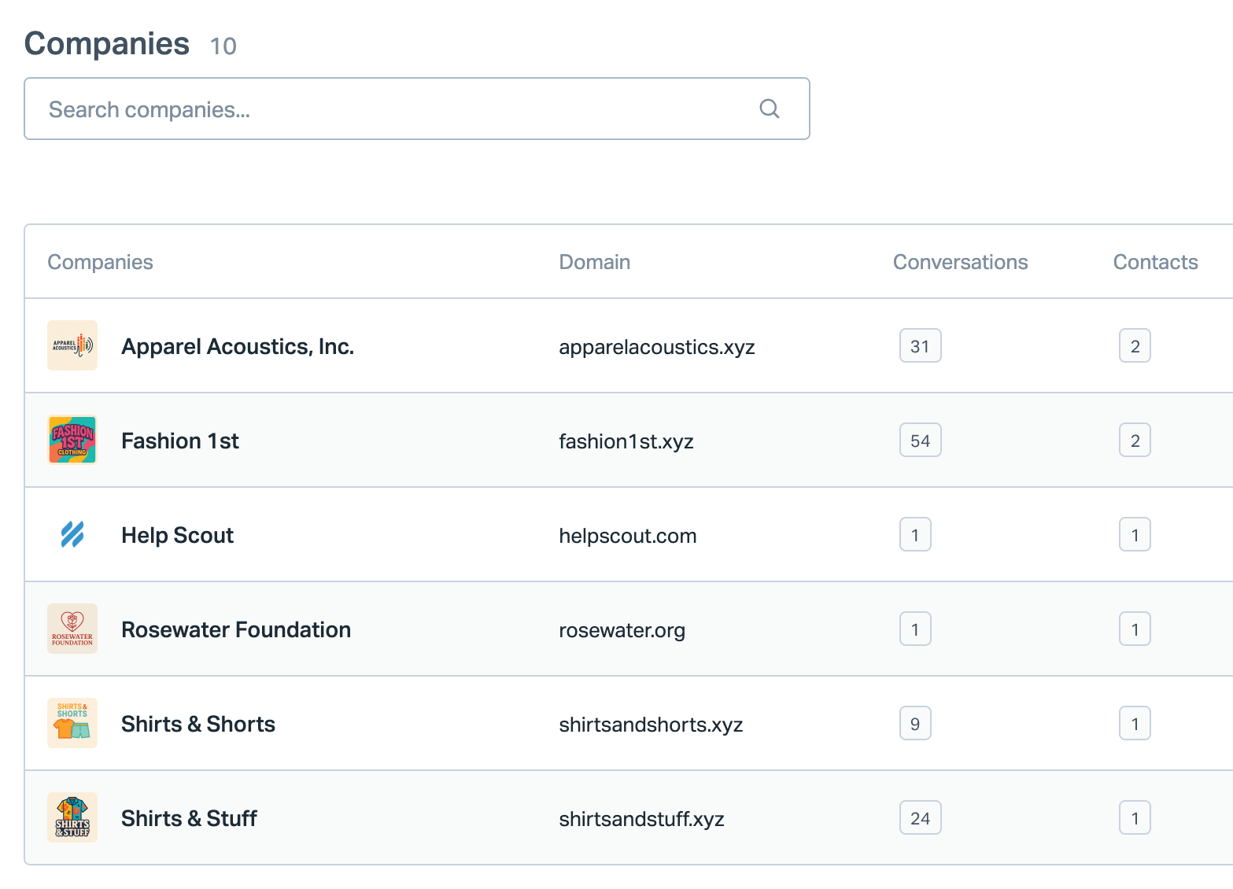
Task: Open the Fashion 1st company
Action: [x=180, y=441]
